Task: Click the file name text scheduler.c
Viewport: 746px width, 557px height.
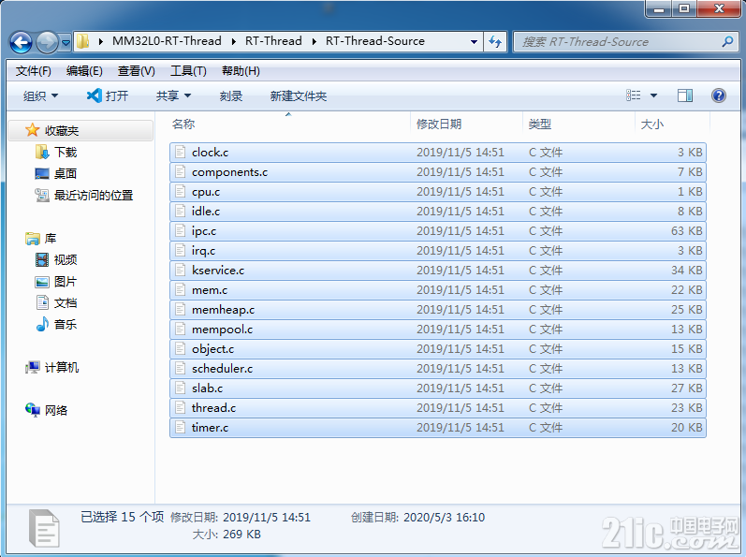Action: click(222, 369)
